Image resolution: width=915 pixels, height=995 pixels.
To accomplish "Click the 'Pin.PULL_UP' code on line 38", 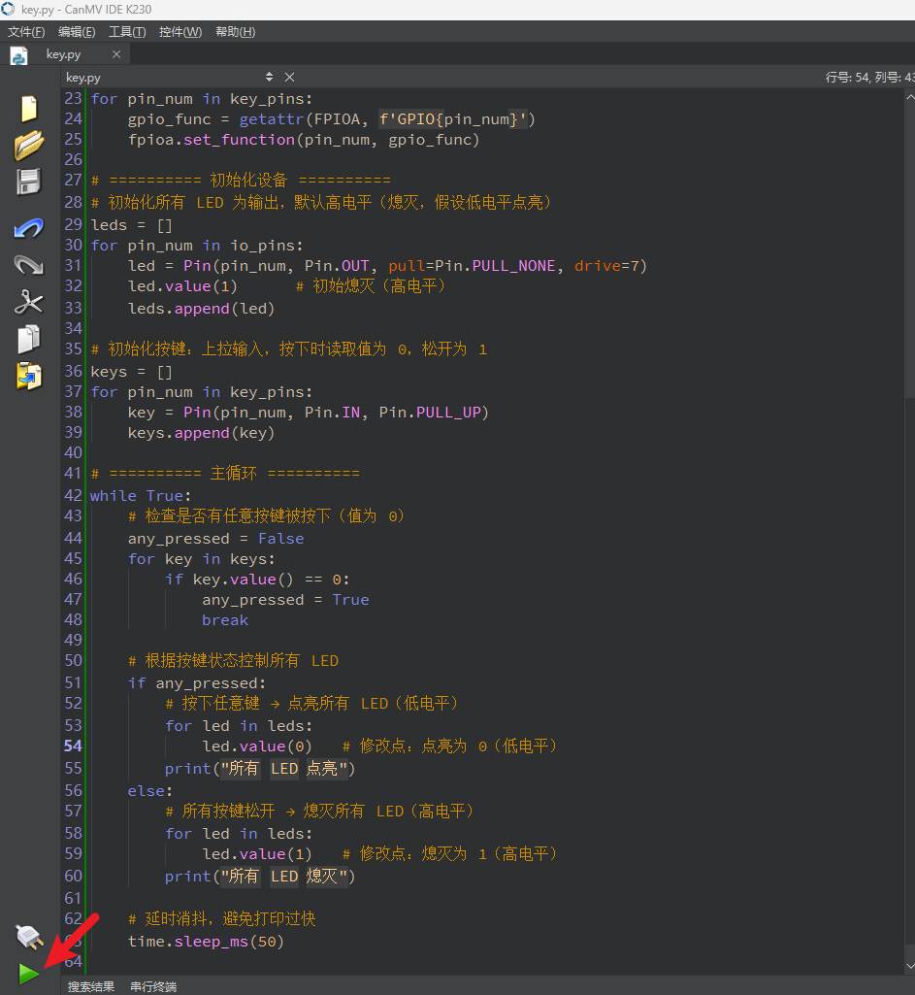I will (430, 413).
